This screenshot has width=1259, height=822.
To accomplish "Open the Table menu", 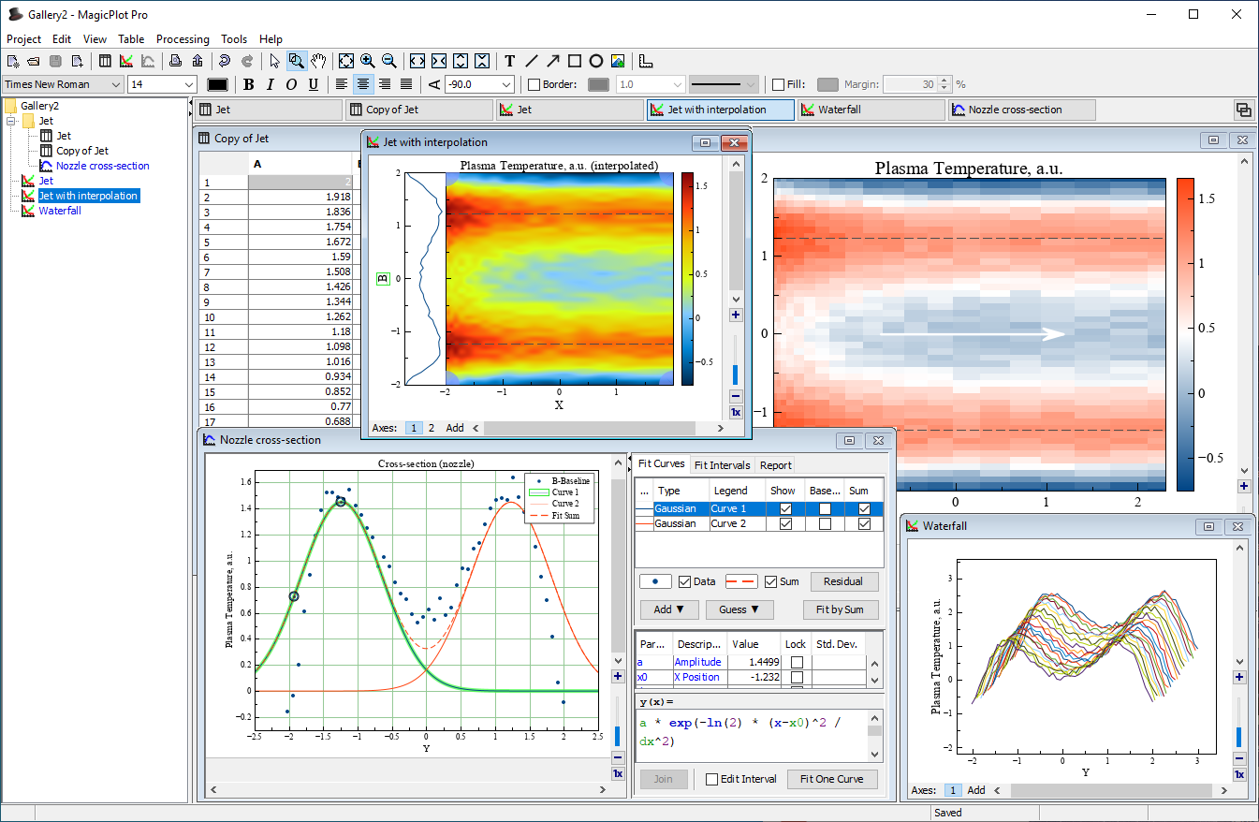I will pyautogui.click(x=131, y=39).
